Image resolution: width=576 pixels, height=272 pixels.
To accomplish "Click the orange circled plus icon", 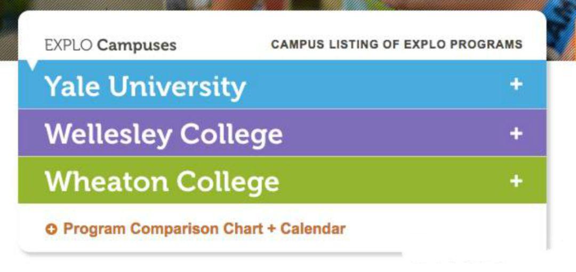I will (x=51, y=229).
